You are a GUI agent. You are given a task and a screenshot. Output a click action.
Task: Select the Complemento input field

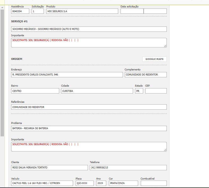146,75
